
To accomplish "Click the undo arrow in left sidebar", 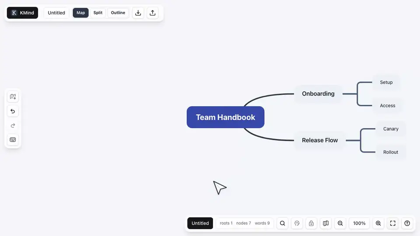I will (x=13, y=111).
